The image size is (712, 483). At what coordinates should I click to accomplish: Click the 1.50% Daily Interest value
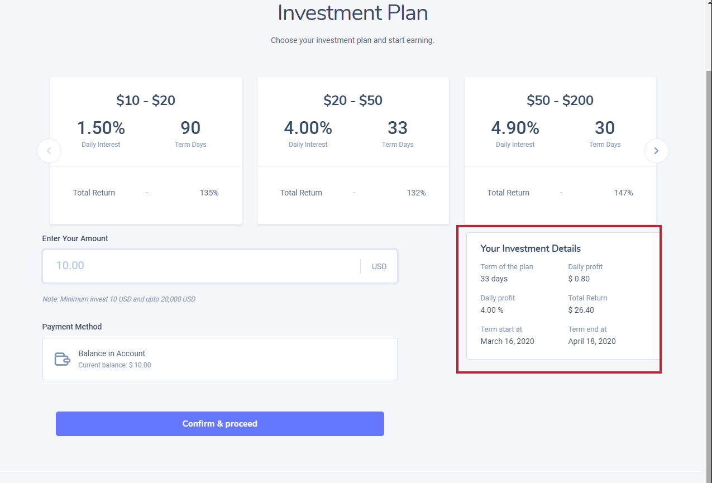pyautogui.click(x=101, y=128)
